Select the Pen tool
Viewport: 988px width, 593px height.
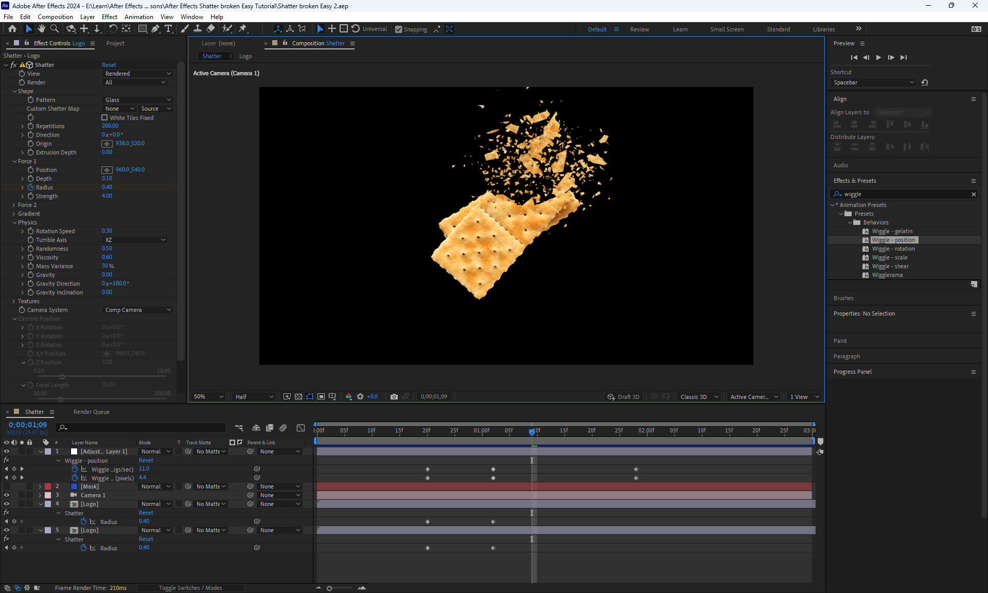click(155, 29)
